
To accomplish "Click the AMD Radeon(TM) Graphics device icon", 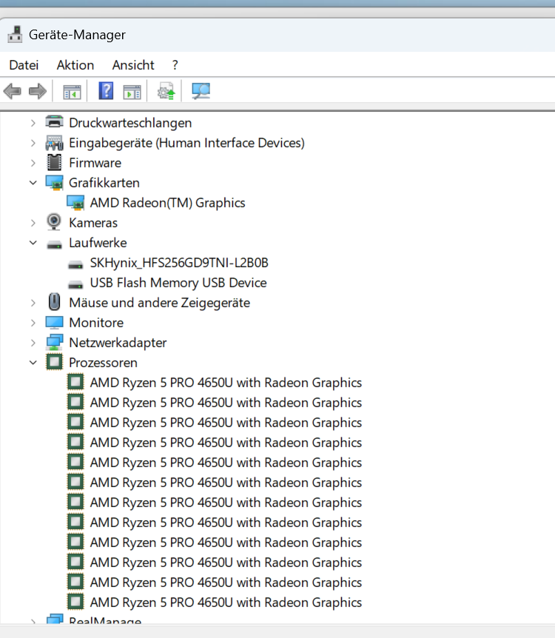I will [x=75, y=203].
